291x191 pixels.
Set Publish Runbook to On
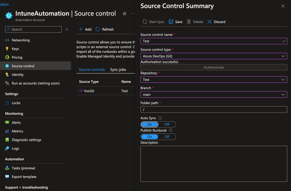pyautogui.click(x=150, y=137)
